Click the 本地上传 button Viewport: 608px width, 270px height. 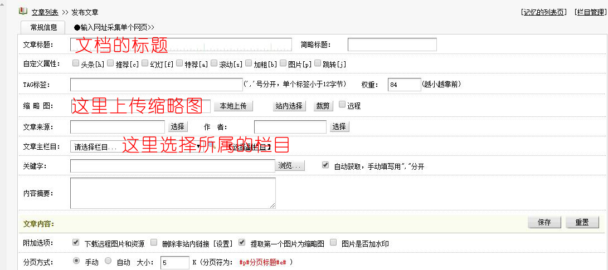pyautogui.click(x=234, y=106)
